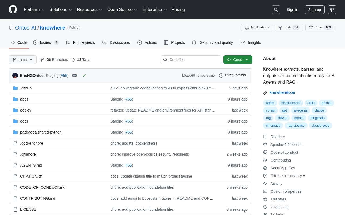Open the green Code dropdown button
The height and width of the screenshot is (215, 345).
(238, 60)
